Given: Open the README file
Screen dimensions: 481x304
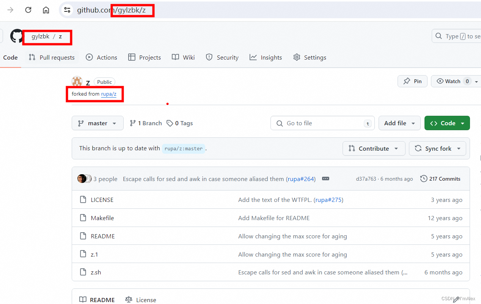Looking at the screenshot, I should pyautogui.click(x=103, y=236).
